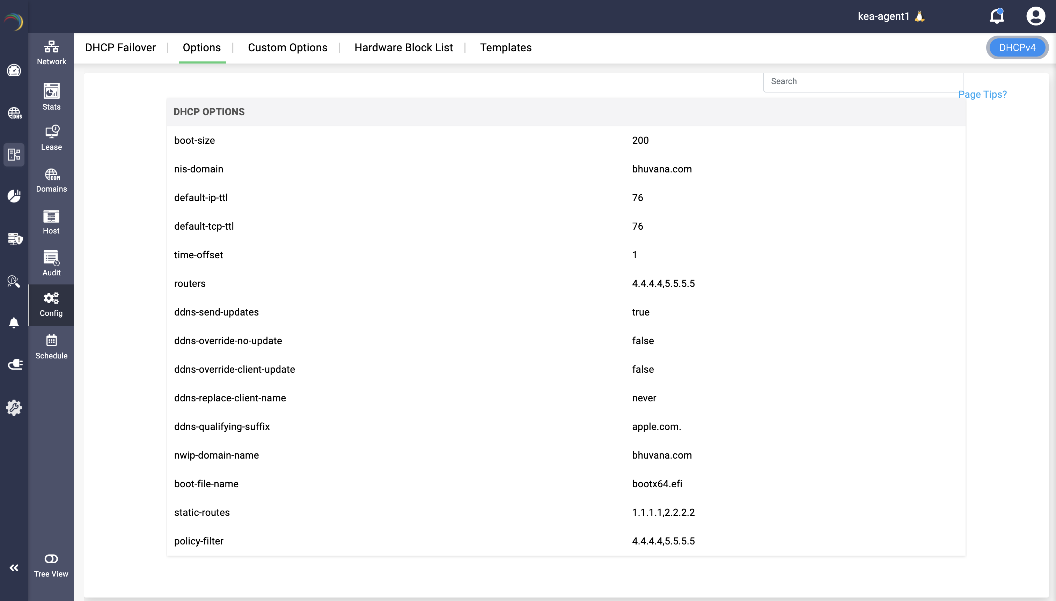Go to the Lease section icon
Screen dimensions: 1056x601
pyautogui.click(x=52, y=132)
